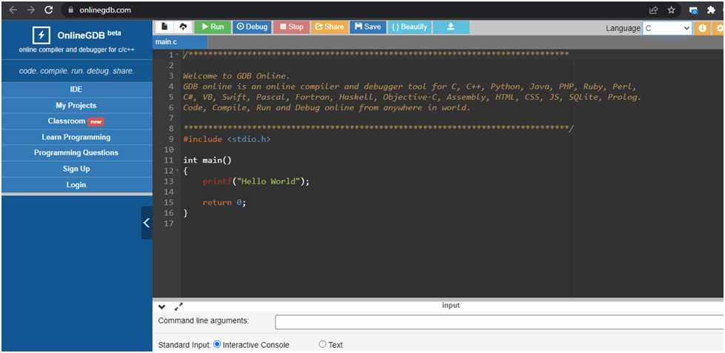
Task: Open the editor settings gear icon
Action: (x=720, y=28)
